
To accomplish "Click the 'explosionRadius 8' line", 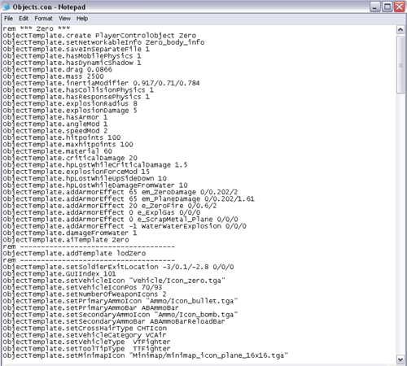I will [x=70, y=103].
